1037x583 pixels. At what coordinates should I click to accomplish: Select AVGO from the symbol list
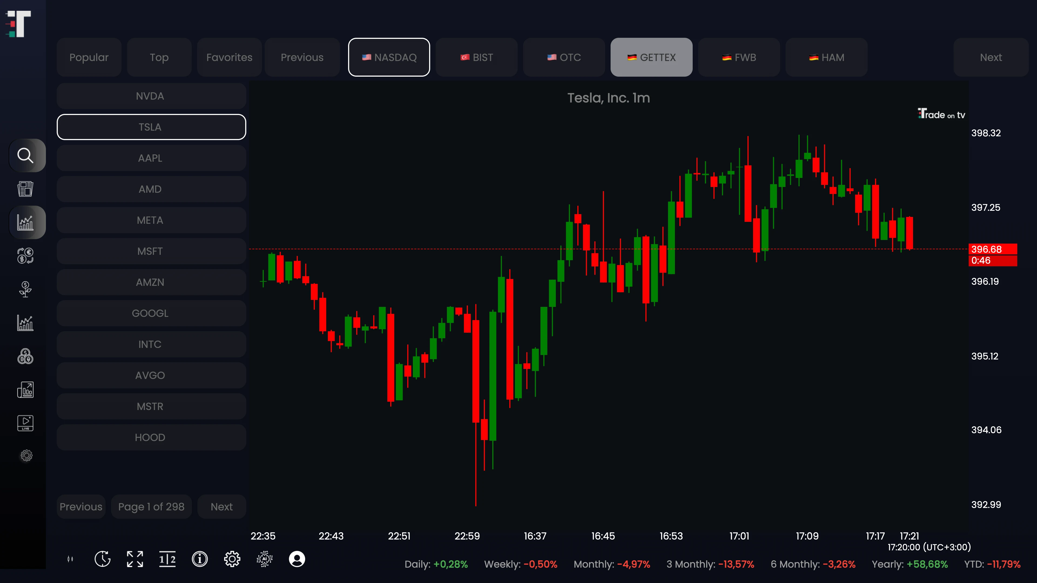pyautogui.click(x=151, y=375)
